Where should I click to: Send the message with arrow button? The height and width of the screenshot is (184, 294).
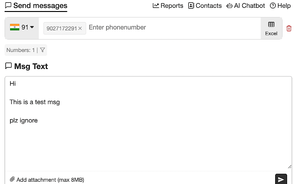(x=281, y=179)
